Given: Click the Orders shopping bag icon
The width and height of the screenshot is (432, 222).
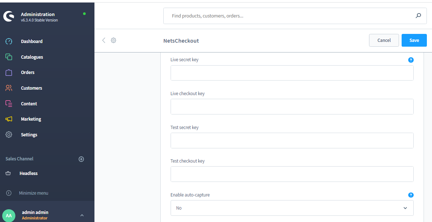Looking at the screenshot, I should (9, 73).
